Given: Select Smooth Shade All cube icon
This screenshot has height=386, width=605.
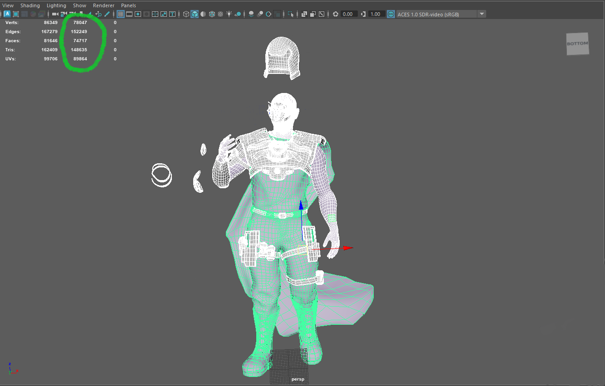Looking at the screenshot, I should coord(195,14).
